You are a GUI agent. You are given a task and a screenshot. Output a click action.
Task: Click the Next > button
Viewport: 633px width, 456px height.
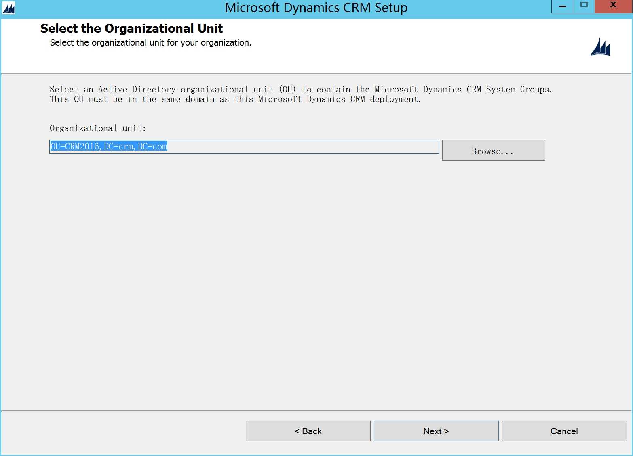[x=436, y=431]
